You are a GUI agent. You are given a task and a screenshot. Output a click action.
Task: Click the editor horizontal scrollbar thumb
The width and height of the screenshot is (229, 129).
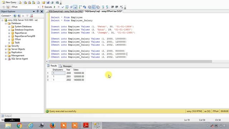[130, 61]
